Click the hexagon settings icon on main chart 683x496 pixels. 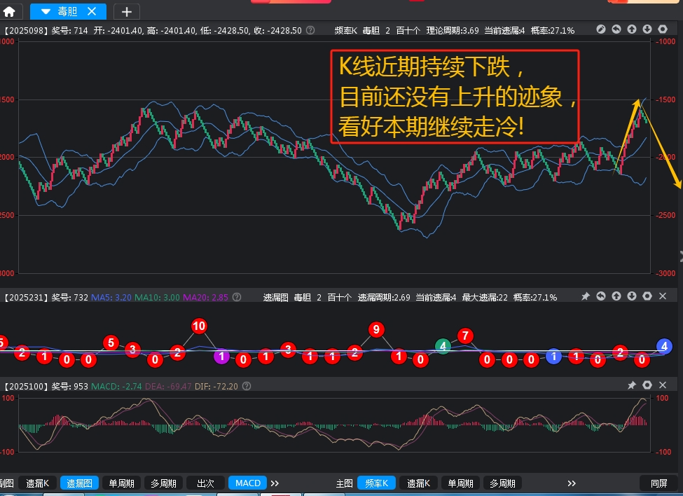[x=662, y=29]
